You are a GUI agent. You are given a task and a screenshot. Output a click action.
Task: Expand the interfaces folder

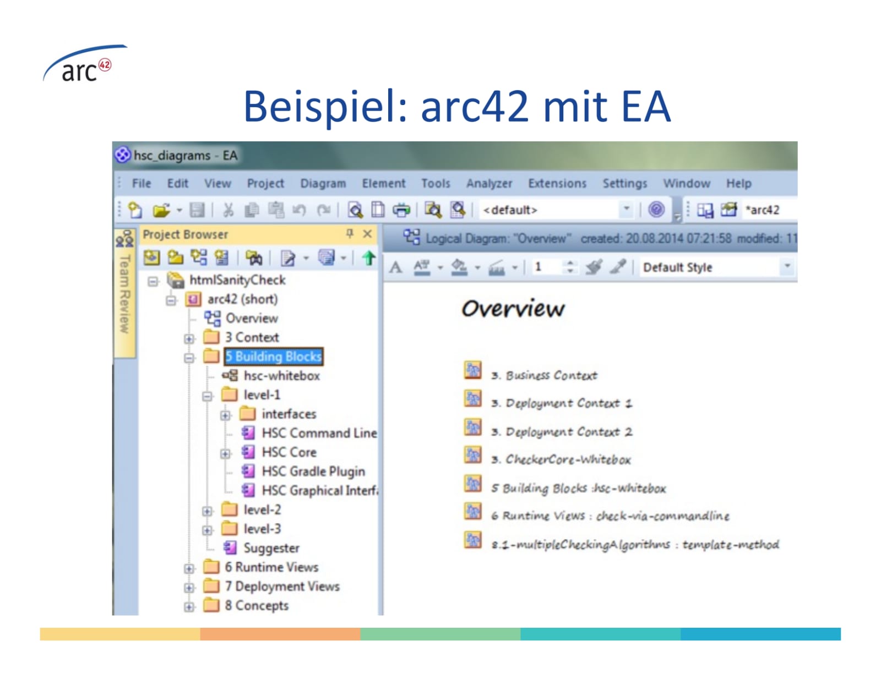(225, 415)
